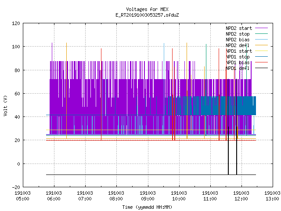Click the 191003 13:00 time tick label
Screen dimensions: 281x211
272,196
